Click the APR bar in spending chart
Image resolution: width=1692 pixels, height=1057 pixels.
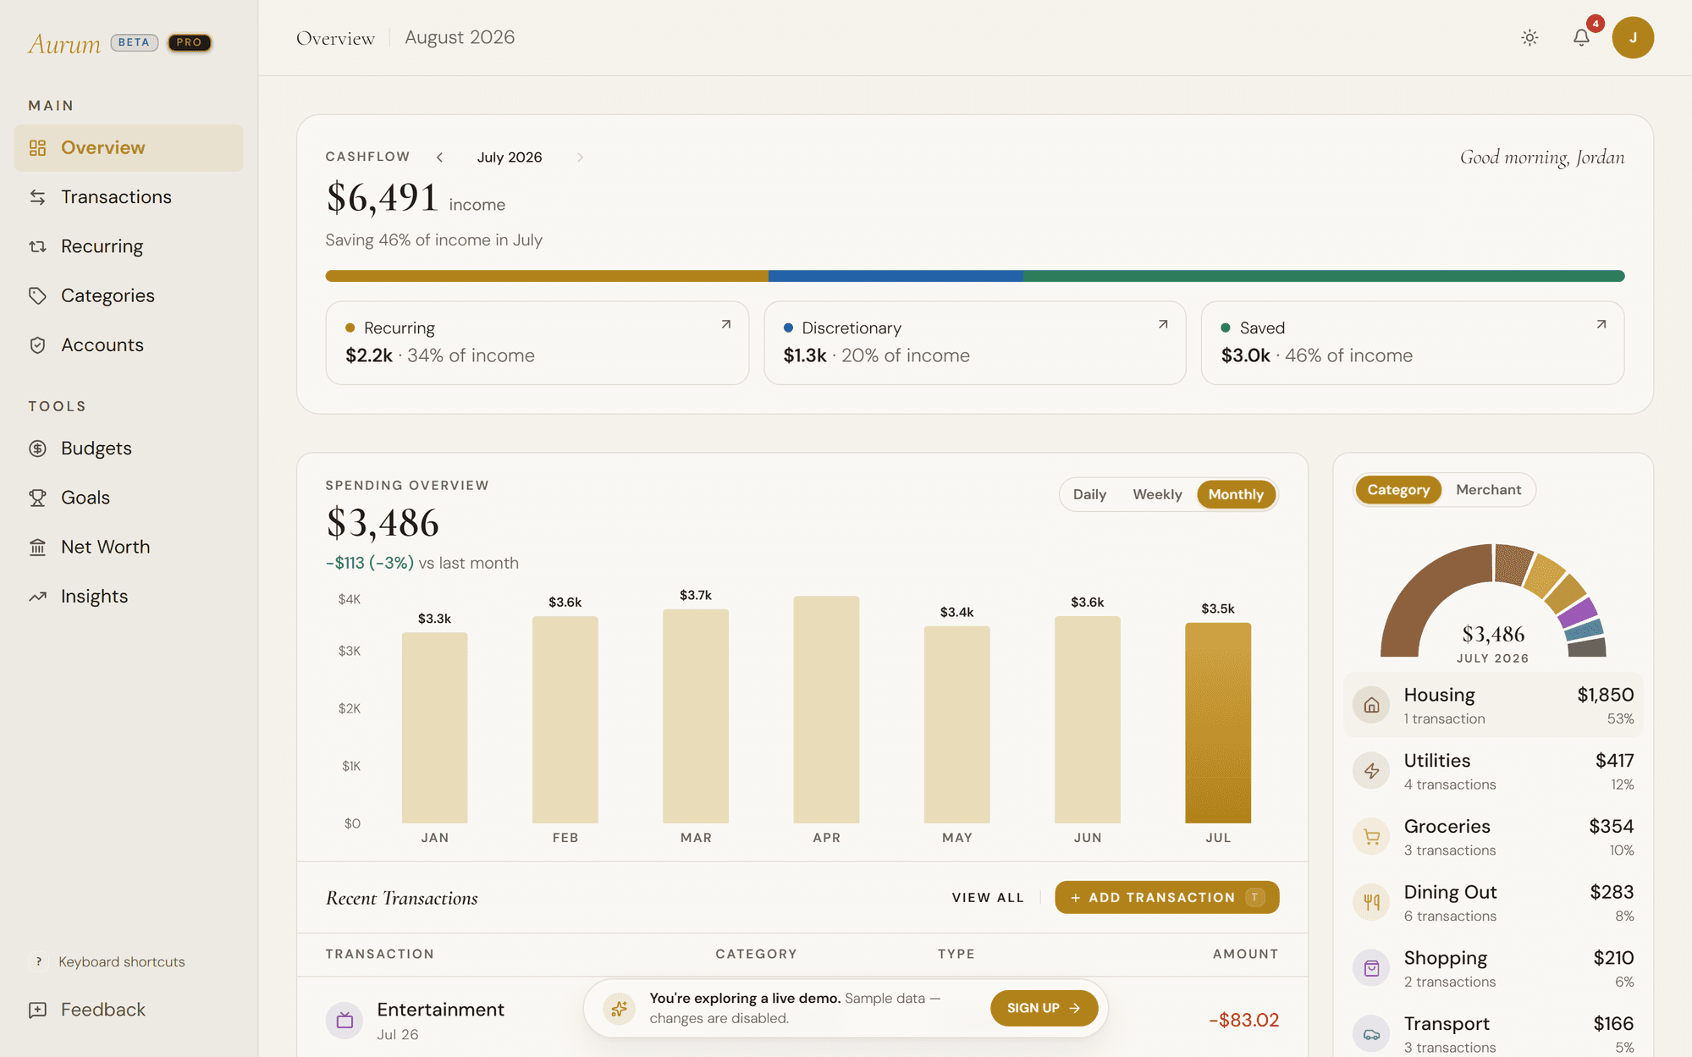[826, 709]
